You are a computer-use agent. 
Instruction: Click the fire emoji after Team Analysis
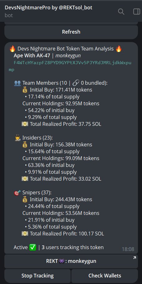coord(119,49)
